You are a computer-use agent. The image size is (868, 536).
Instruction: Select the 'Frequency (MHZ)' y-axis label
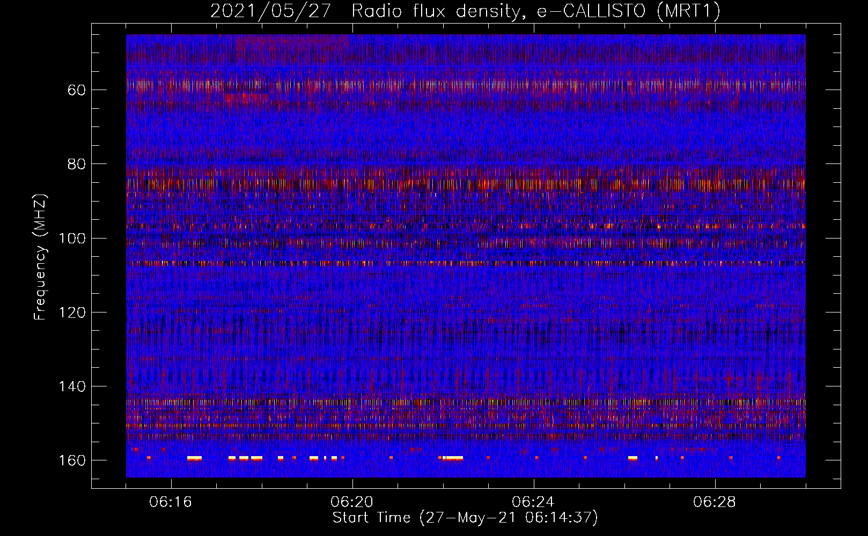40,257
